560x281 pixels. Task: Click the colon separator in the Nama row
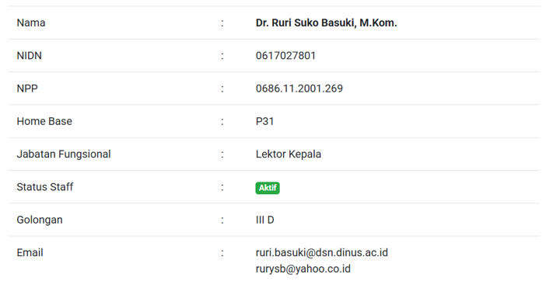pyautogui.click(x=222, y=23)
